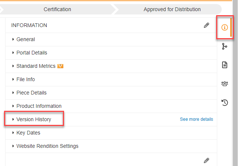Expand the File Info section
Image resolution: width=238 pixels, height=166 pixels.
pos(26,79)
